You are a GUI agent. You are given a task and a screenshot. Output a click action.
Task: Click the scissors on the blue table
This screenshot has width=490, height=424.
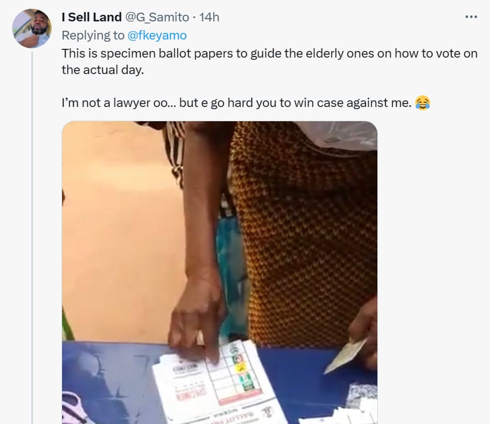74,409
